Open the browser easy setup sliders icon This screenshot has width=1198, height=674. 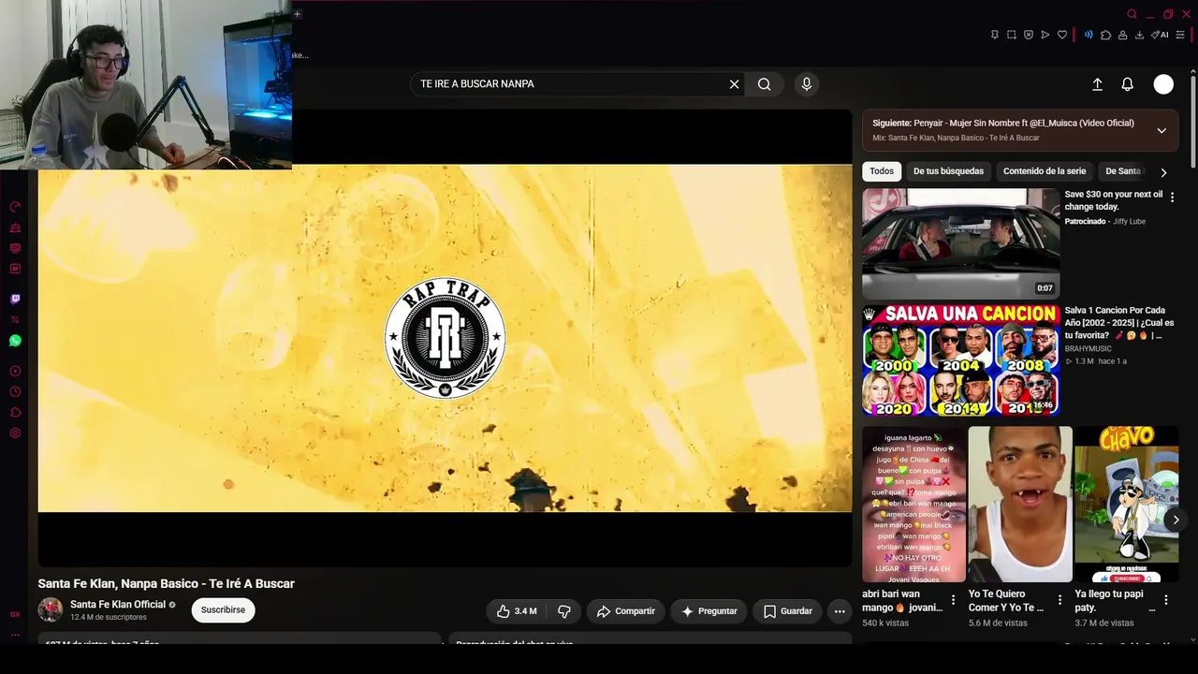1180,35
